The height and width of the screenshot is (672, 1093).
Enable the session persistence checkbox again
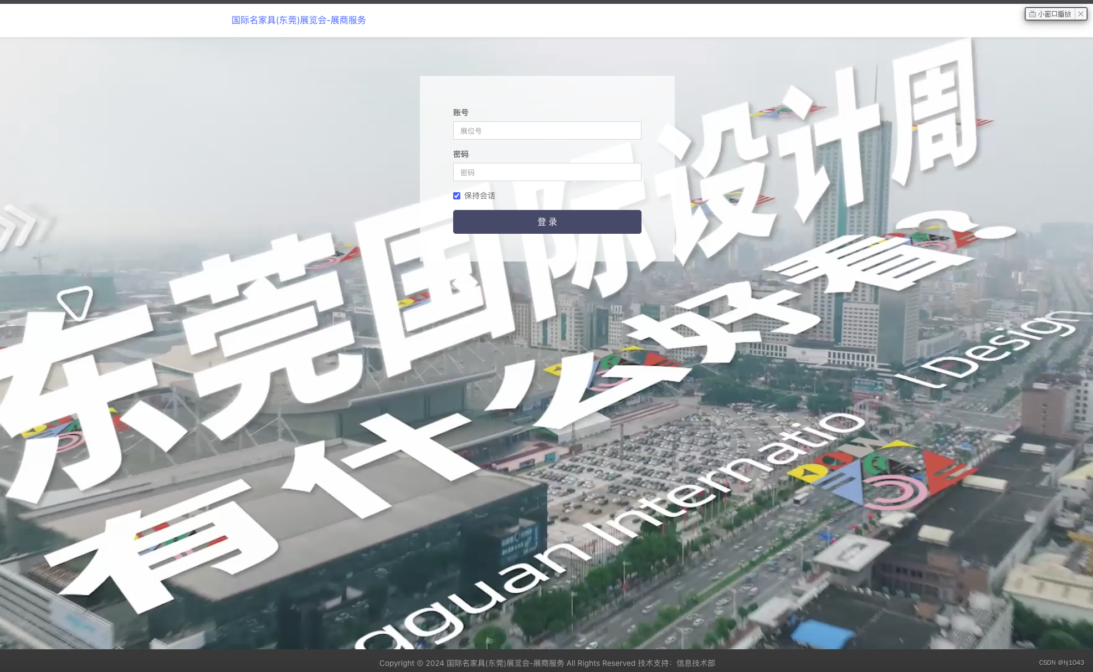pyautogui.click(x=456, y=196)
